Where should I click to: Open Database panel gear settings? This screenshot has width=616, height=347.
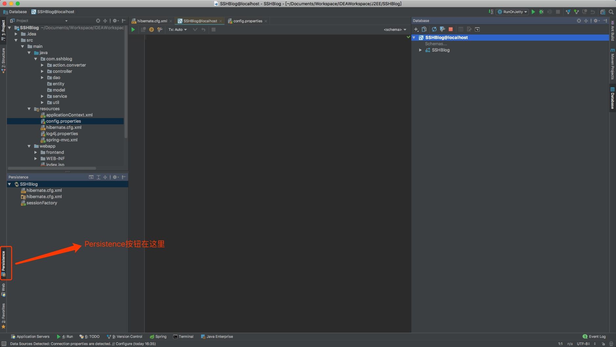(597, 21)
